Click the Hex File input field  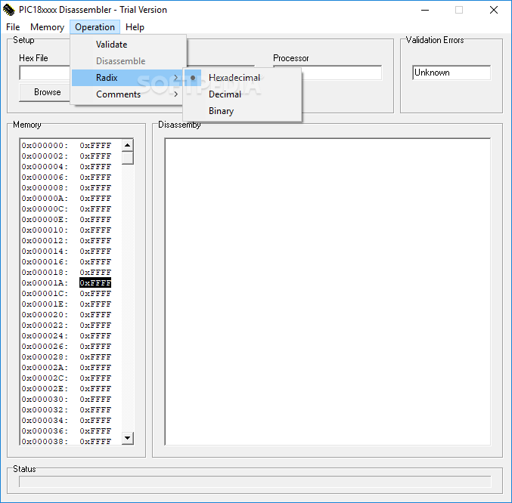click(x=45, y=73)
